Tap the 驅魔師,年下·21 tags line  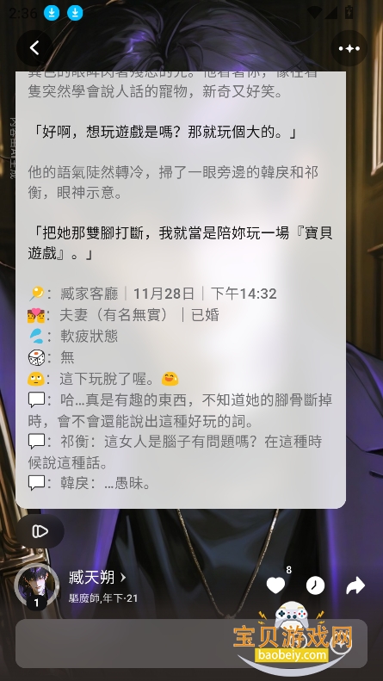pos(103,598)
